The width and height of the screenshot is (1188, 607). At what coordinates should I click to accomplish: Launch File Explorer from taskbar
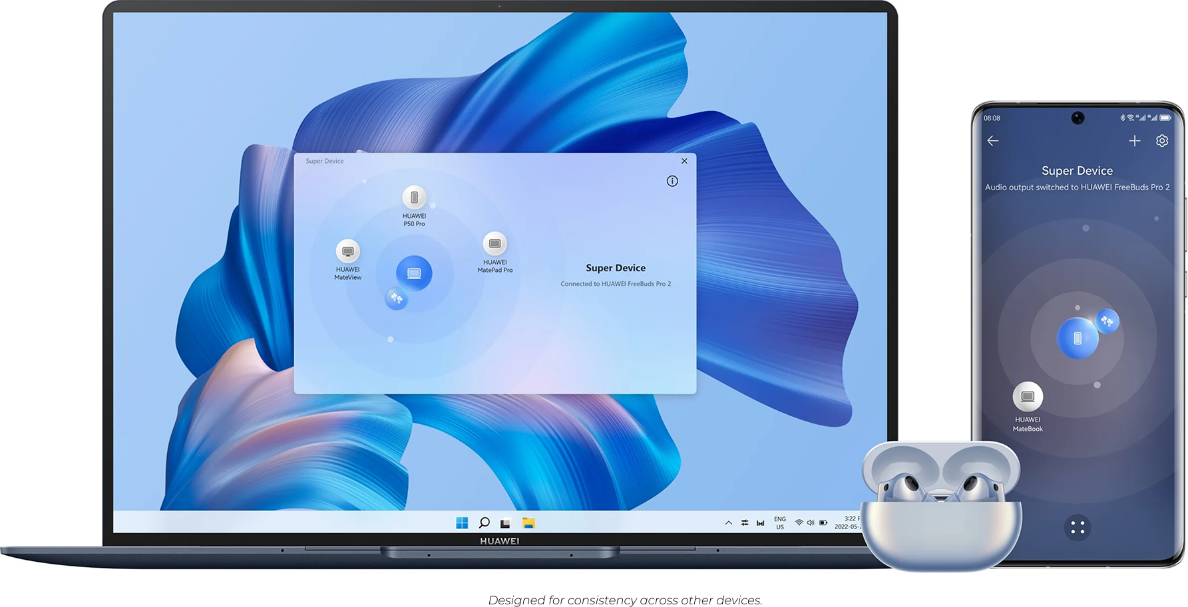[x=528, y=523]
